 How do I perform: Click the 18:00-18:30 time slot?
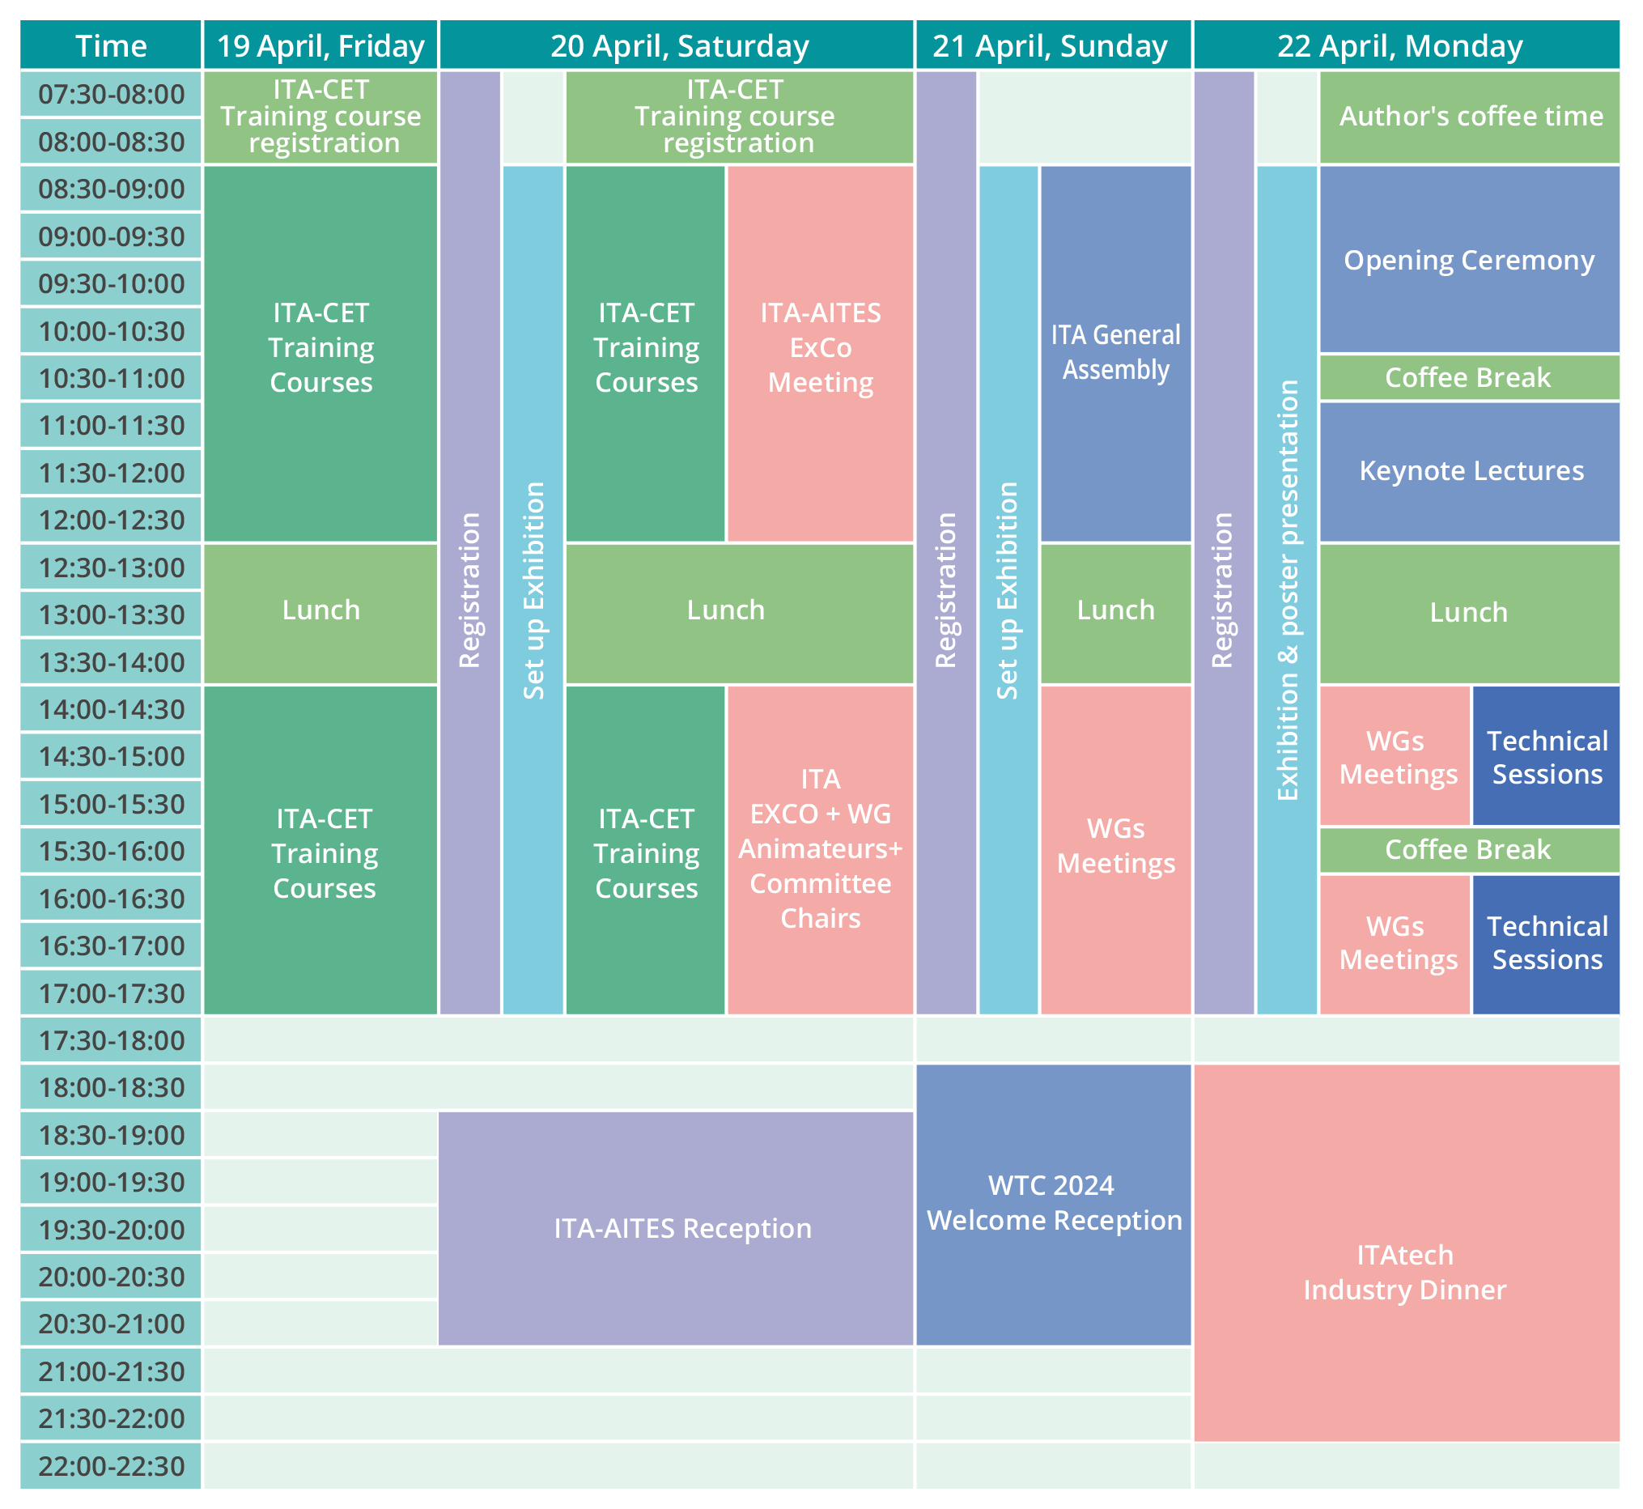111,1088
